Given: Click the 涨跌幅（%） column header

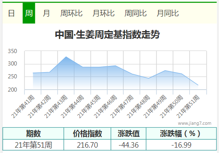Looking at the screenshot, I should click(181, 134).
